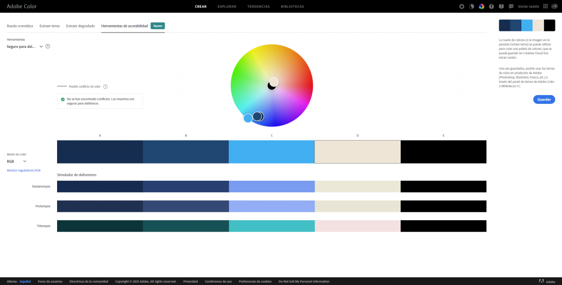Click the Tritanopia label
562x285 pixels.
43,226
